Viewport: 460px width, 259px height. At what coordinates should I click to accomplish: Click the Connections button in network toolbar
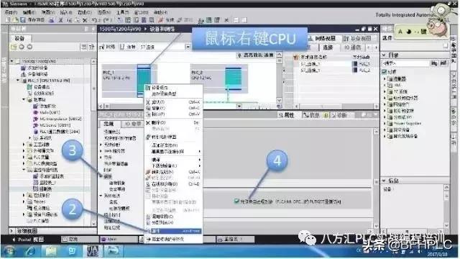(x=128, y=47)
